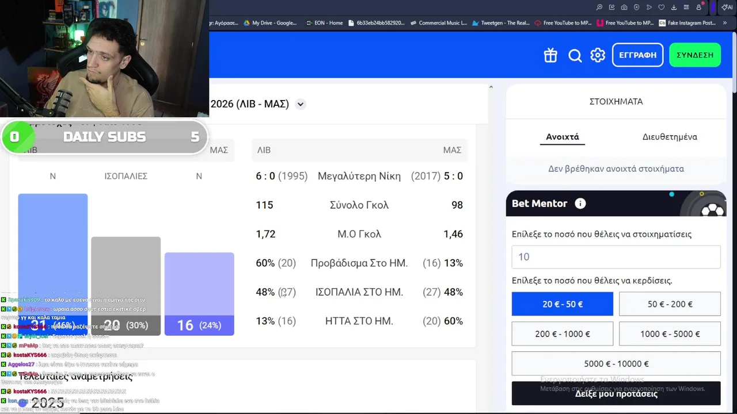This screenshot has height=414, width=737.
Task: Open the Commercial Music L... bookmark
Action: [438, 23]
